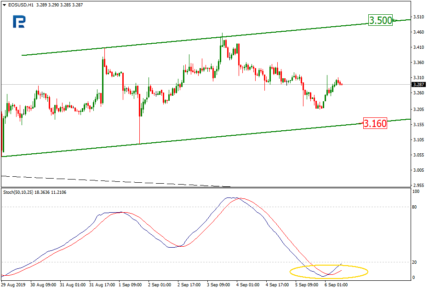Viewport: 429px width, 290px height.
Task: Click the 4 Sep 01:00 time label
Action: click(x=248, y=285)
